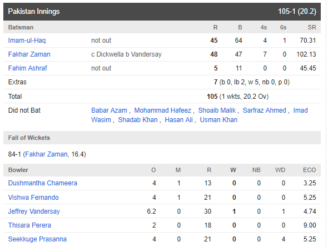
Task: Open Shadab Khan player link
Action: [x=138, y=120]
